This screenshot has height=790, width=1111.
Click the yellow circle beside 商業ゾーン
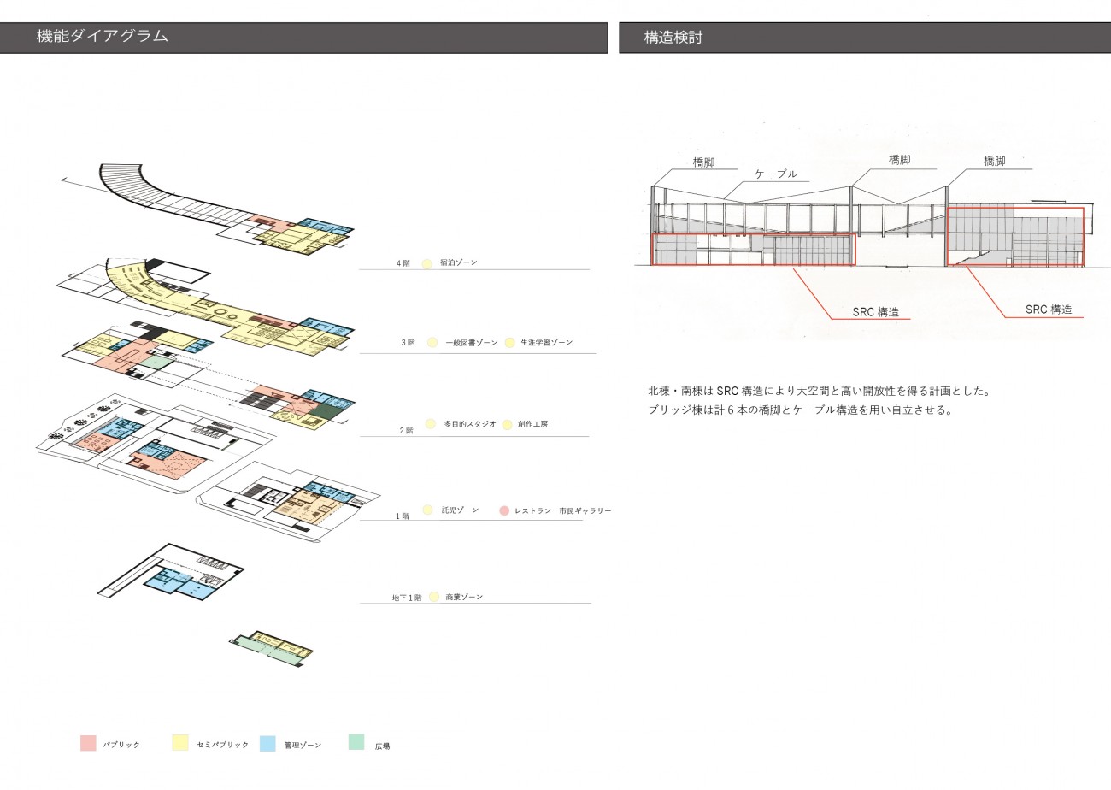point(434,597)
